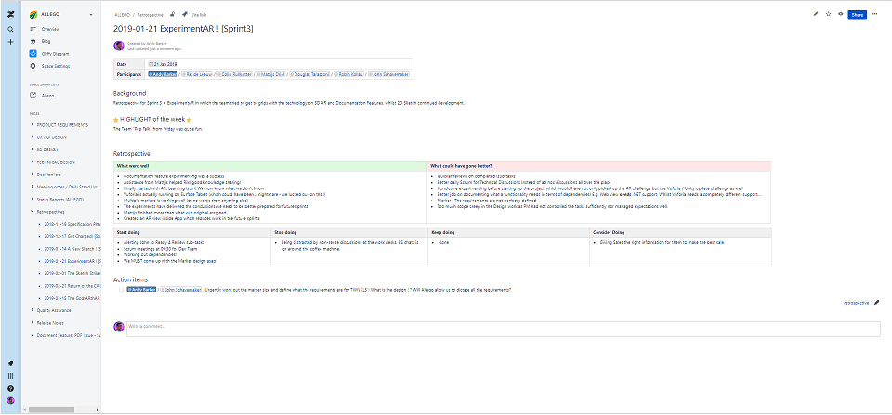Click Robin Kallau mention in Participants
892x415 pixels.
point(349,74)
